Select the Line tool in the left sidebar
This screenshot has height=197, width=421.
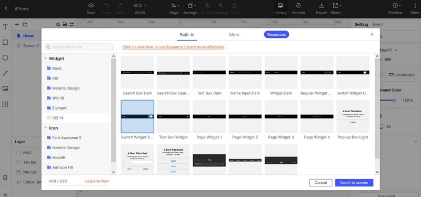(5, 73)
